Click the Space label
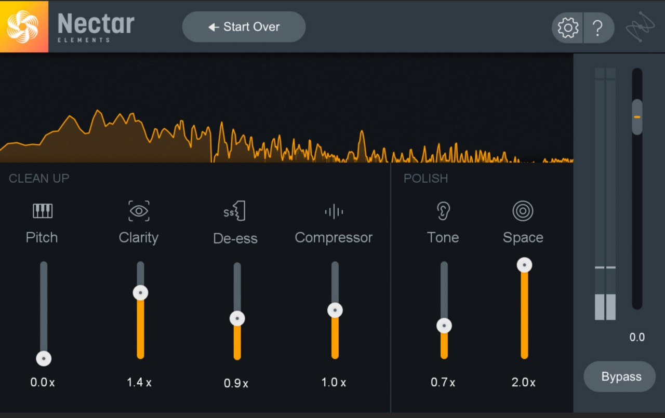This screenshot has width=665, height=418. (523, 238)
